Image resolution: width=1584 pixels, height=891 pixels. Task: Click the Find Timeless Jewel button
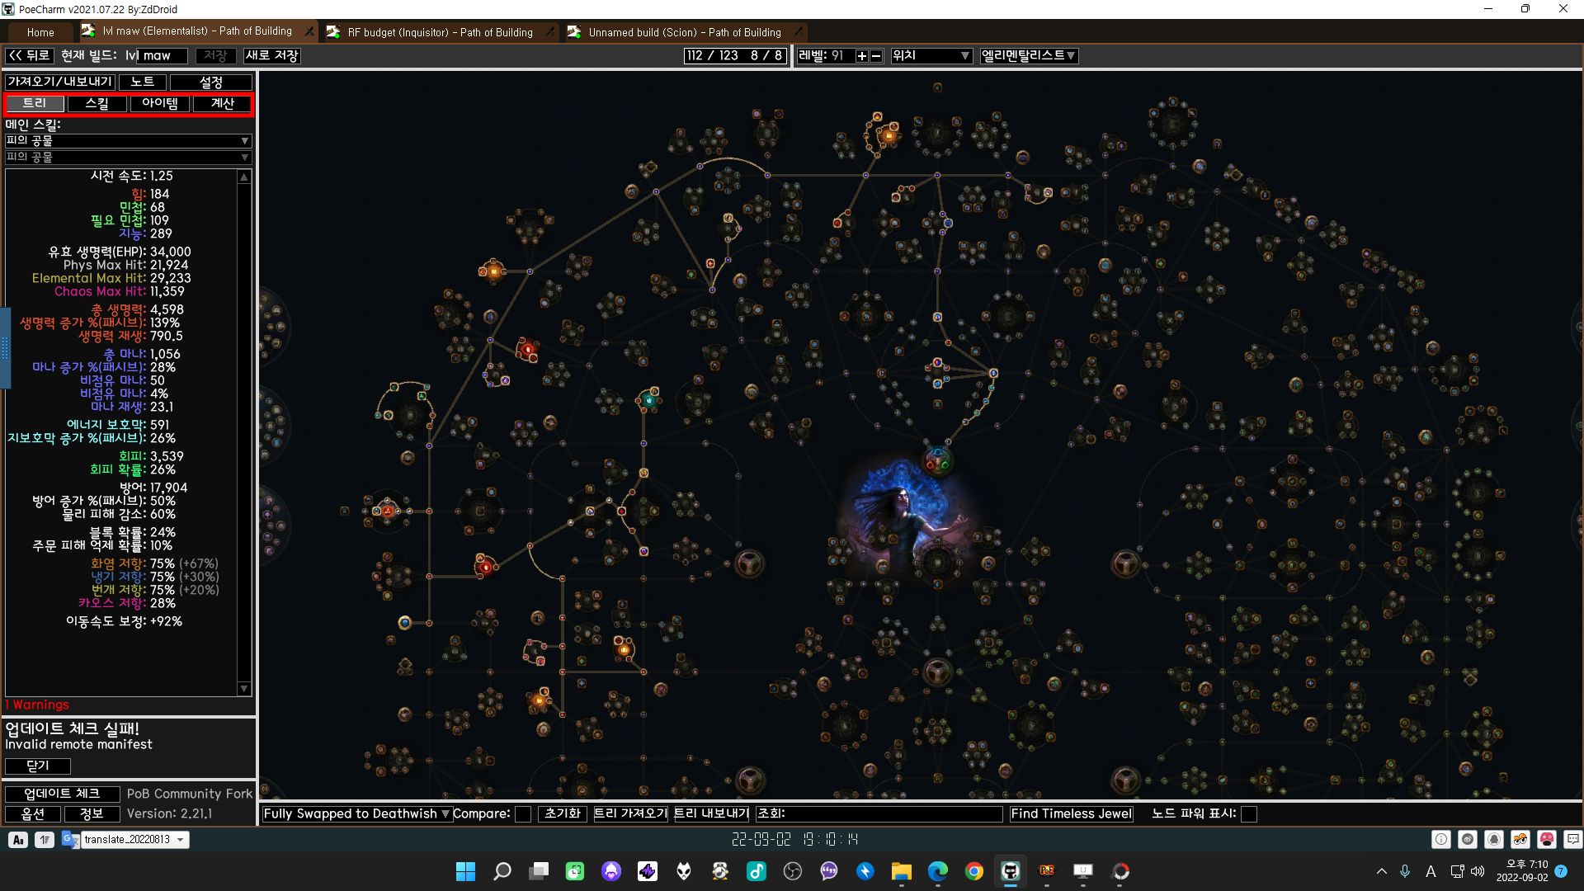coord(1071,814)
